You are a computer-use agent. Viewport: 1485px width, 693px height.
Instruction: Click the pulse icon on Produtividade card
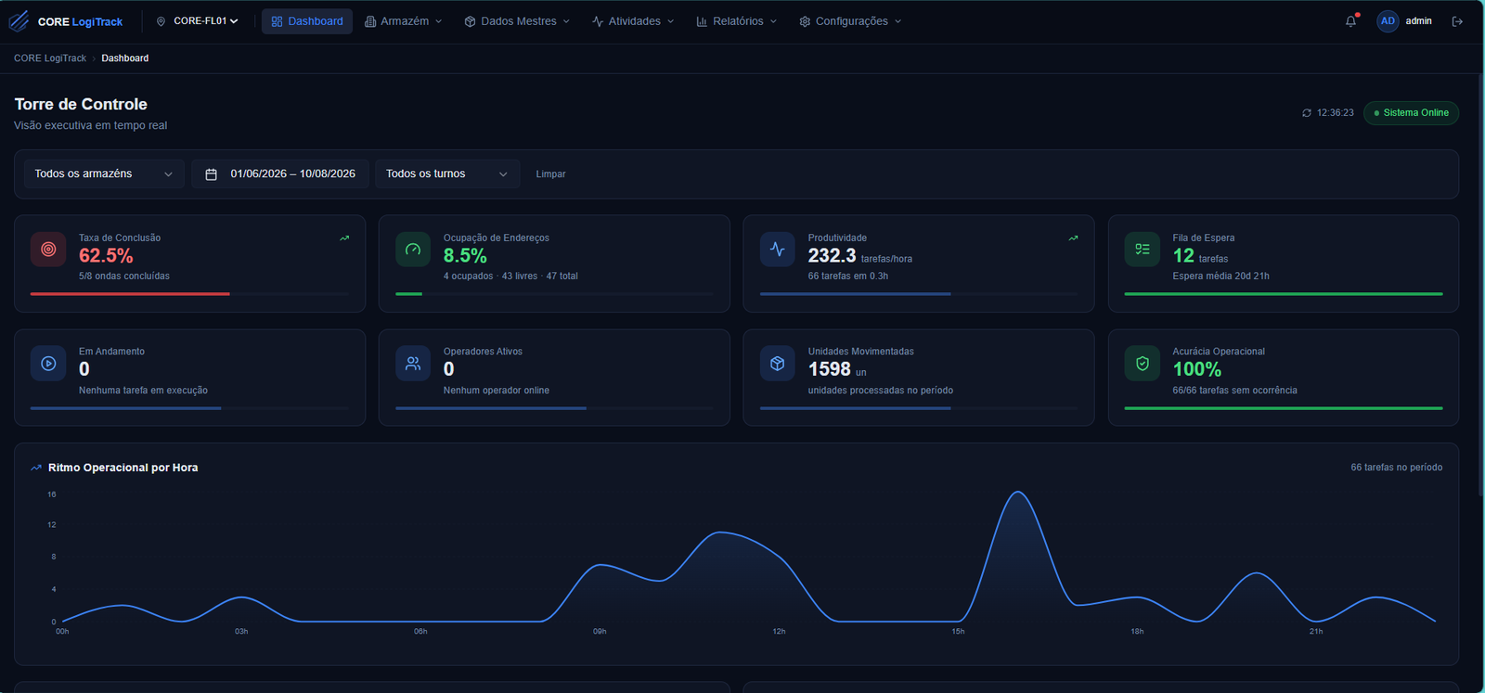pos(778,250)
